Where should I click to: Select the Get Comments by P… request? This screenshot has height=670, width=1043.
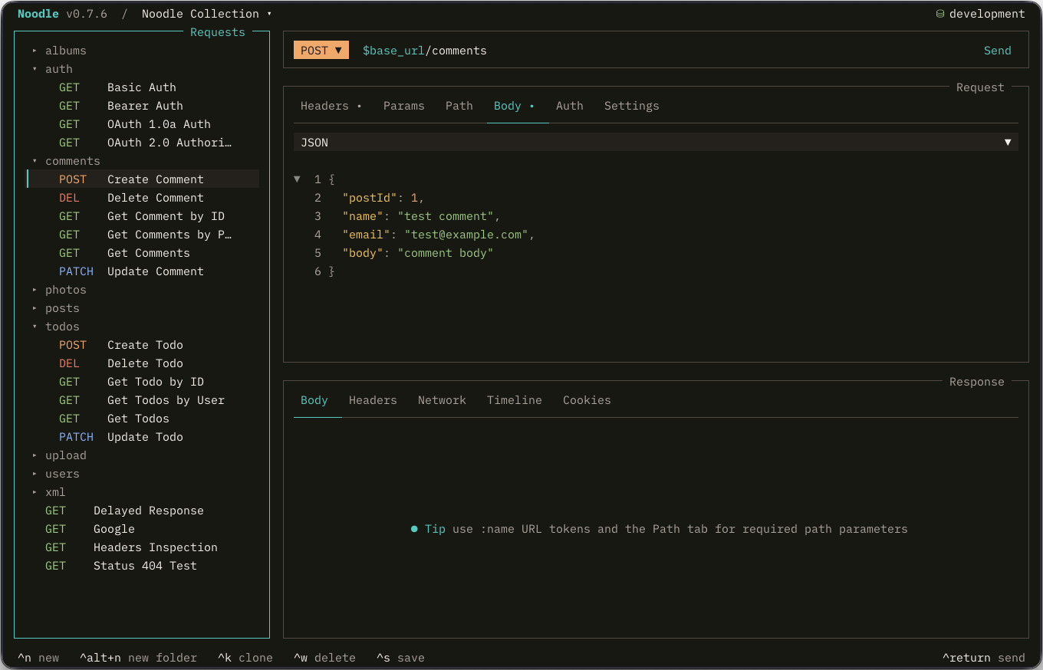click(143, 235)
